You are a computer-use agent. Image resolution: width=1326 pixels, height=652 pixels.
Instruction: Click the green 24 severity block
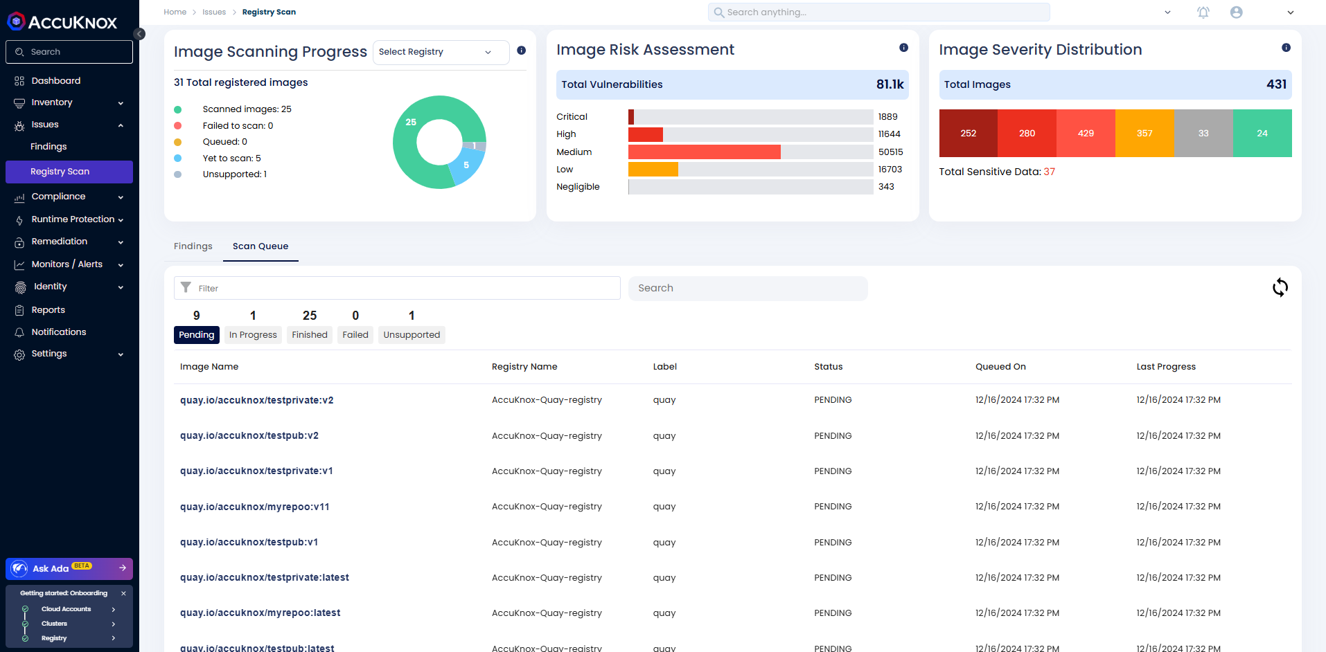coord(1262,133)
